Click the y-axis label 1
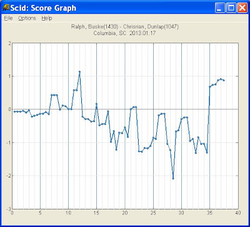Image resolution: width=250 pixels, height=227 pixels. tap(9, 76)
